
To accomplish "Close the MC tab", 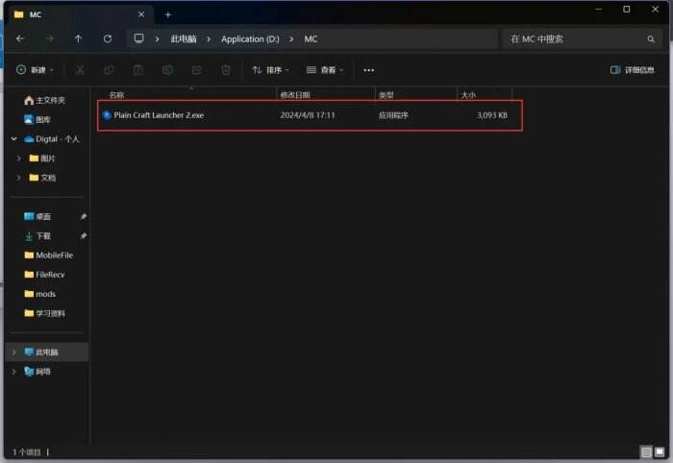I will [141, 14].
